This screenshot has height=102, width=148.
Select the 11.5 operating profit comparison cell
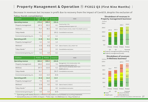(56, 78)
